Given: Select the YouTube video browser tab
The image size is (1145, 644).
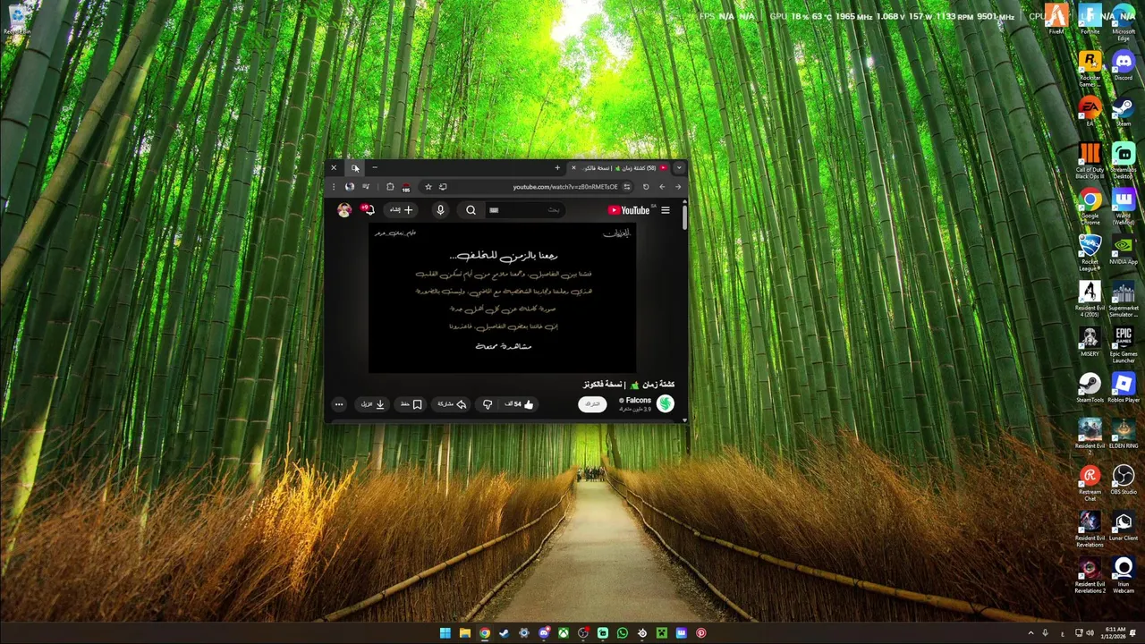Looking at the screenshot, I should (x=621, y=168).
